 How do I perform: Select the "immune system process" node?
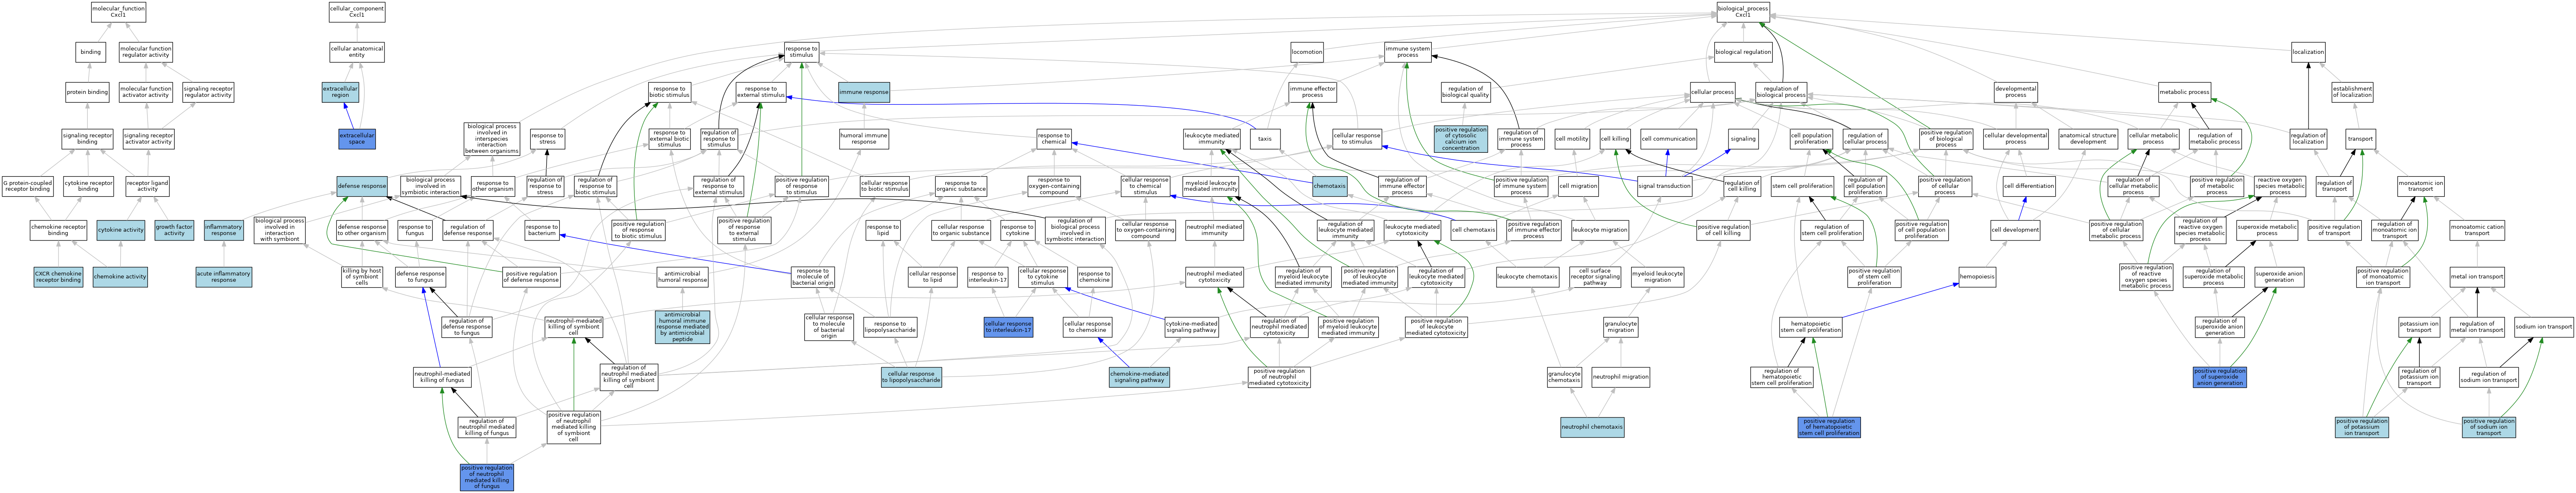click(1408, 52)
